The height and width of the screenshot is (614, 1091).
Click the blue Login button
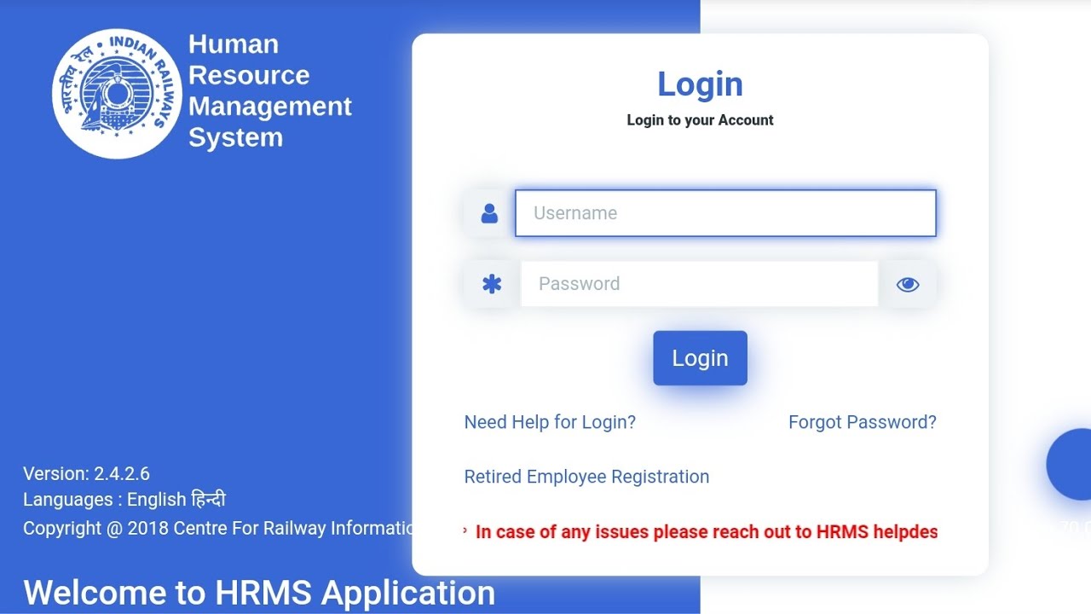(700, 358)
